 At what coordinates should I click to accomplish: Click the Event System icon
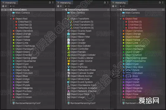(68, 82)
